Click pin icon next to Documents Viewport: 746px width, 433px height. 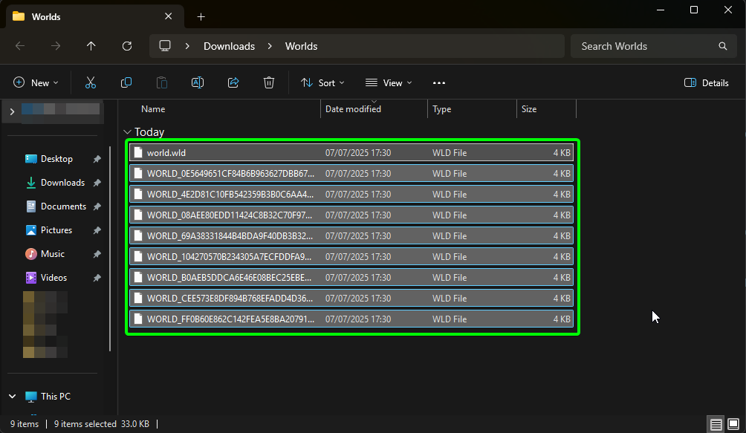tap(97, 206)
